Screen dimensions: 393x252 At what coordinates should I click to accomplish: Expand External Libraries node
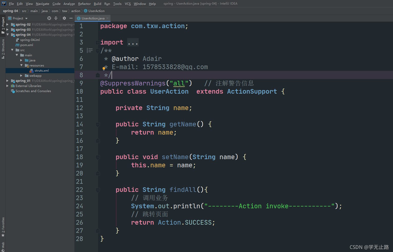click(x=7, y=86)
